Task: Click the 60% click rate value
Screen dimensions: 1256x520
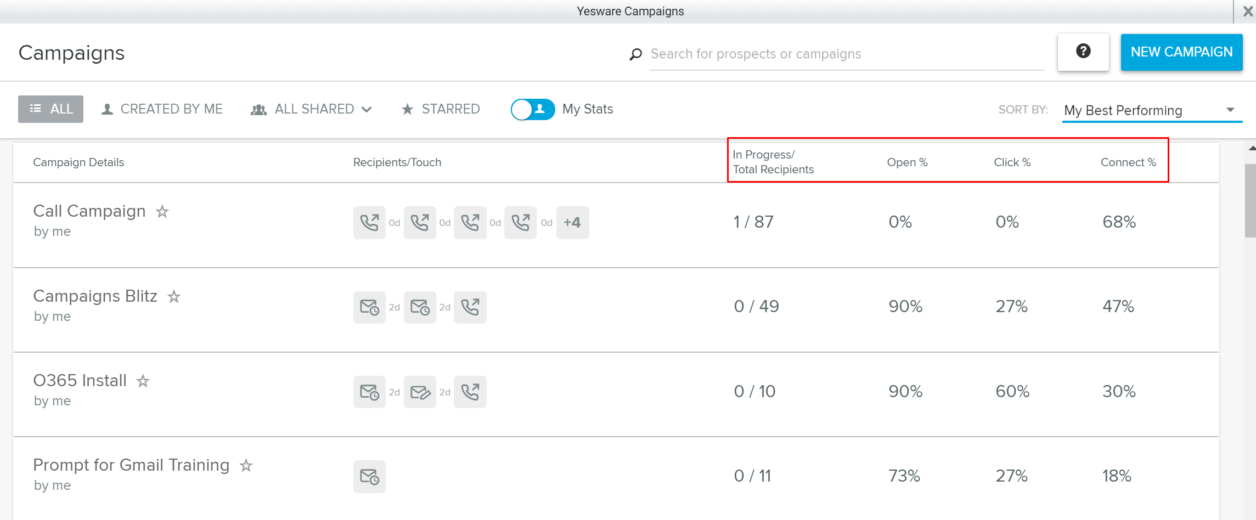Action: point(1012,392)
